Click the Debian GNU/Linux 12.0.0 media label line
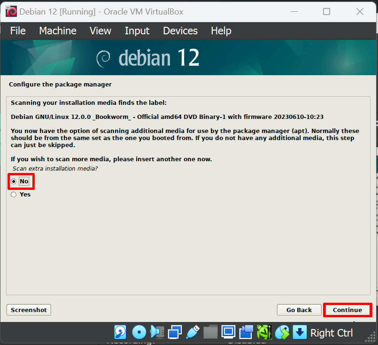The width and height of the screenshot is (378, 345). click(x=167, y=117)
